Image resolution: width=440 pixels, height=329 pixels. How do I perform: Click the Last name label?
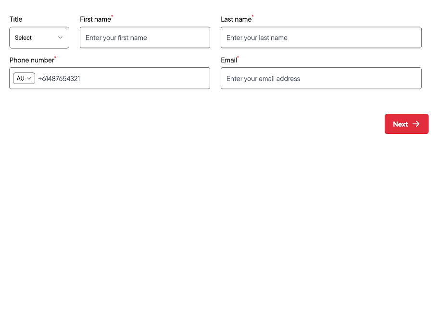236,19
